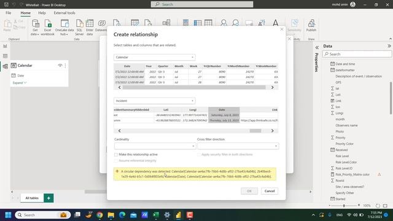Show hidden system tray icons
This screenshot has width=393, height=221.
point(313,215)
